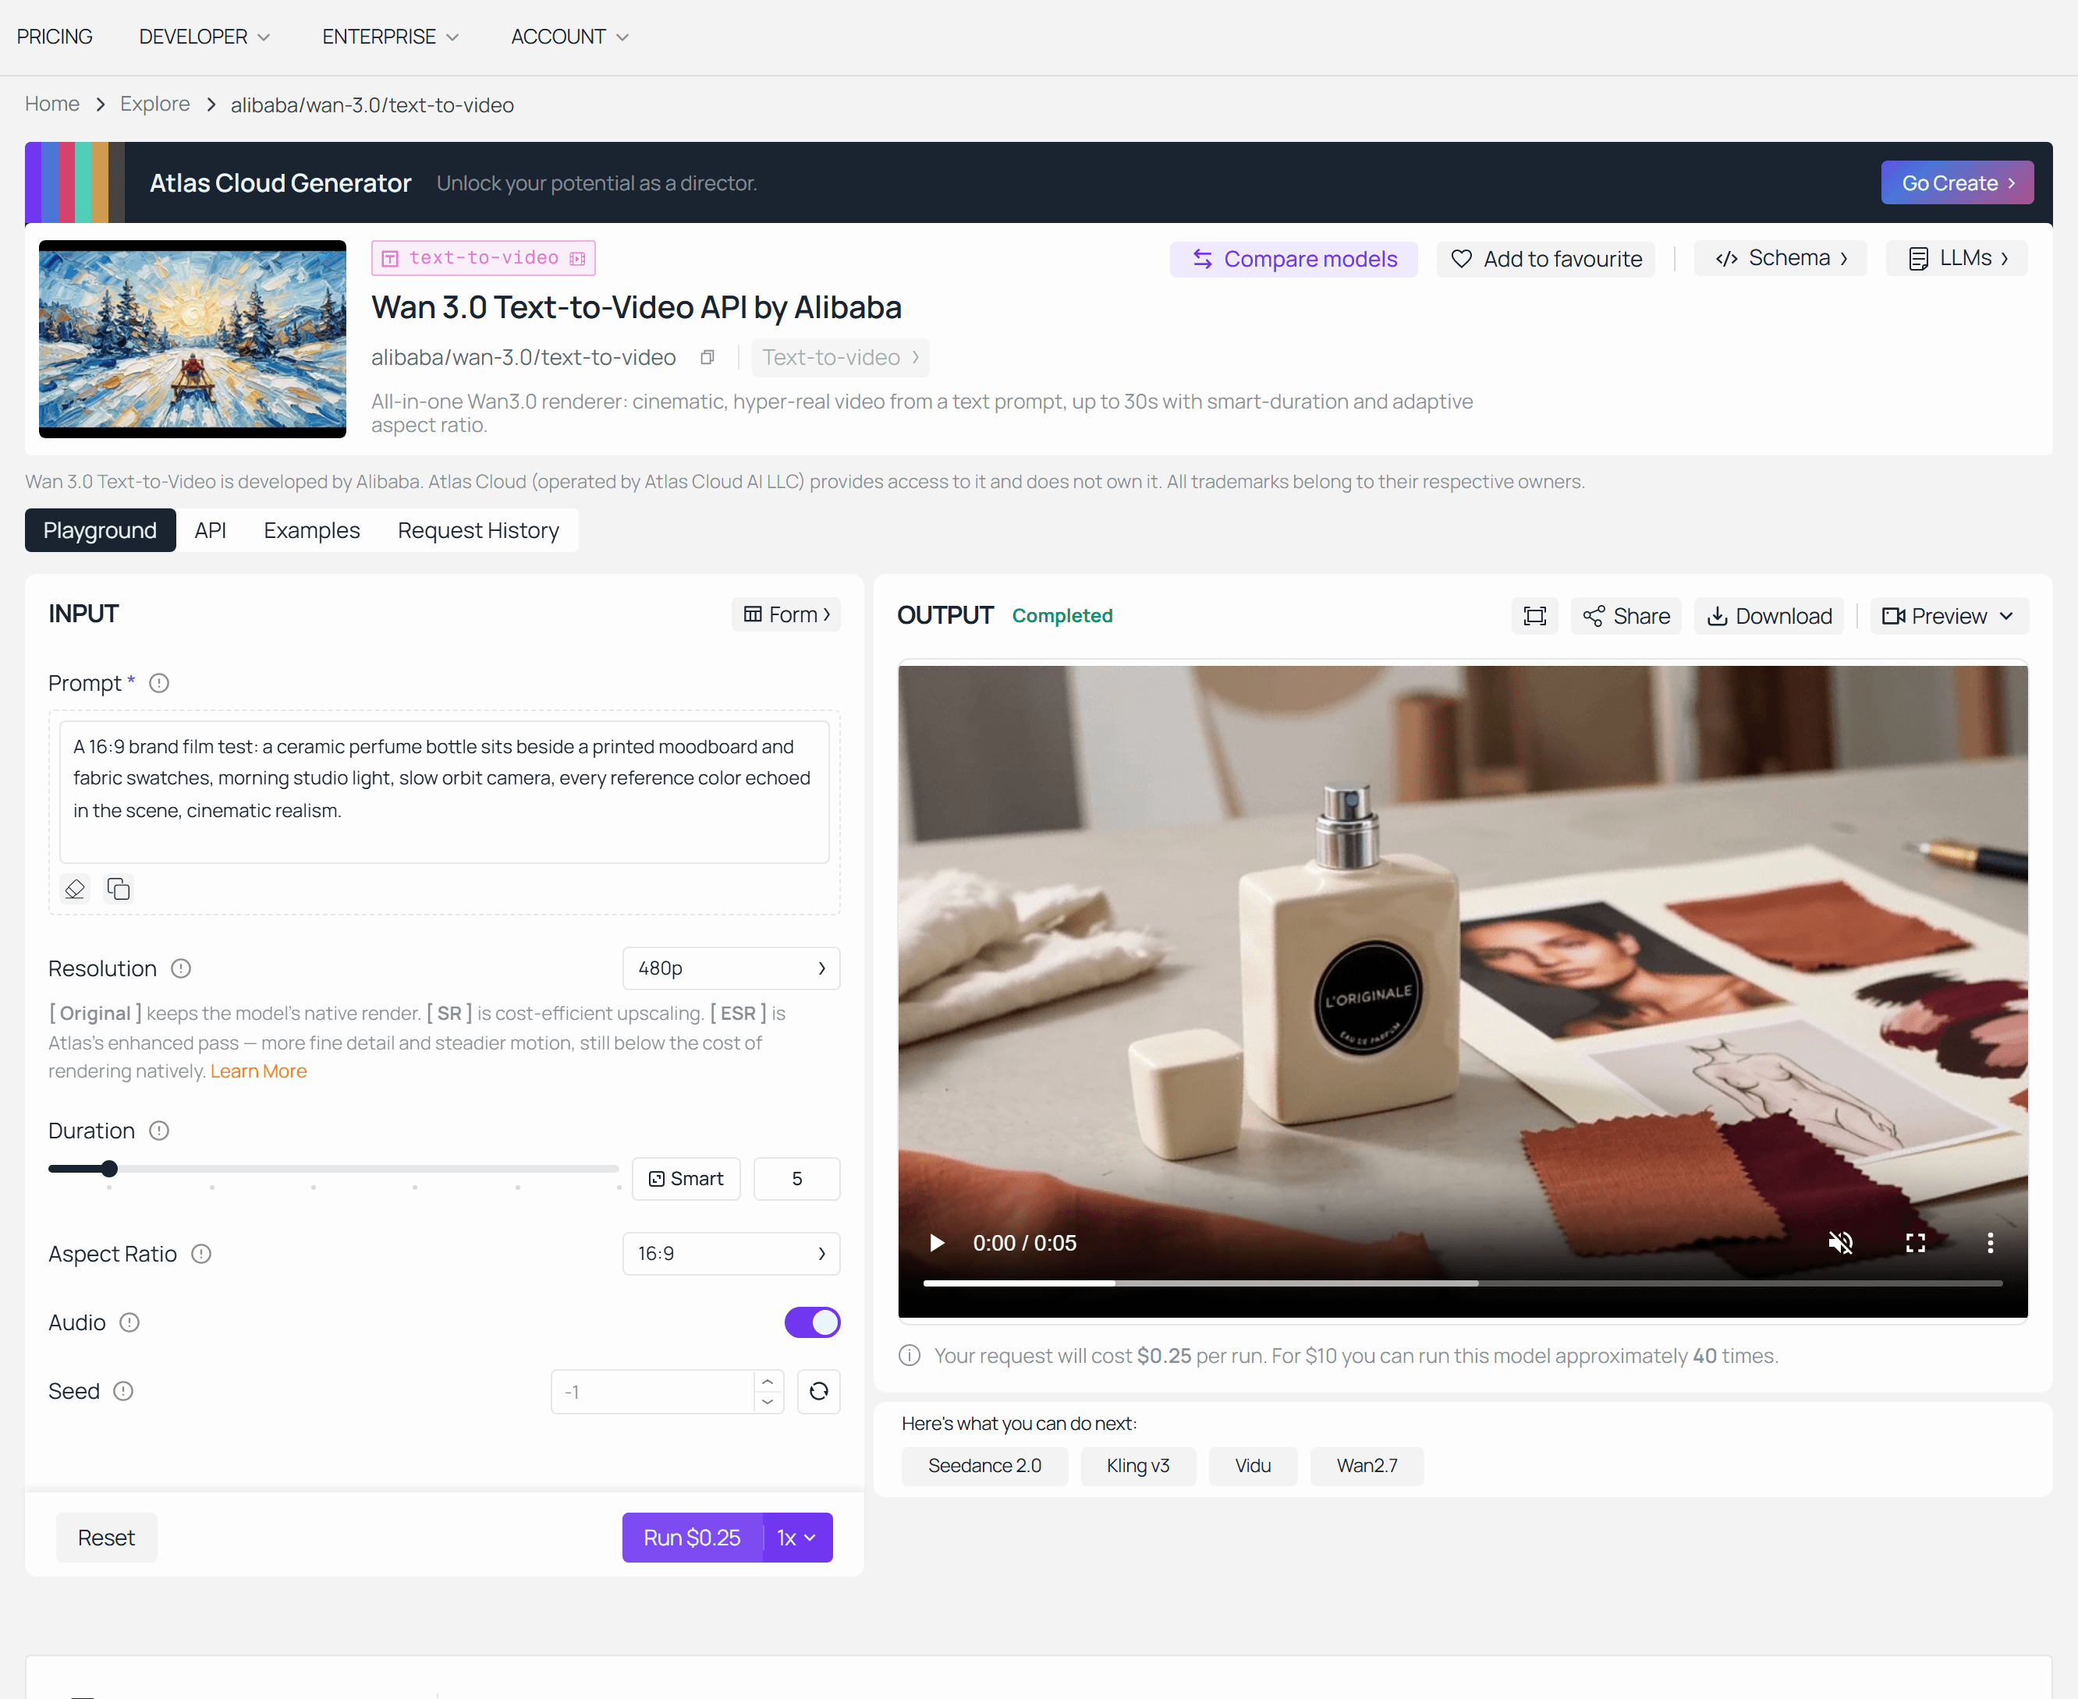Screen dimensions: 2078x1699
Task: Select the Playground tab
Action: (x=100, y=530)
